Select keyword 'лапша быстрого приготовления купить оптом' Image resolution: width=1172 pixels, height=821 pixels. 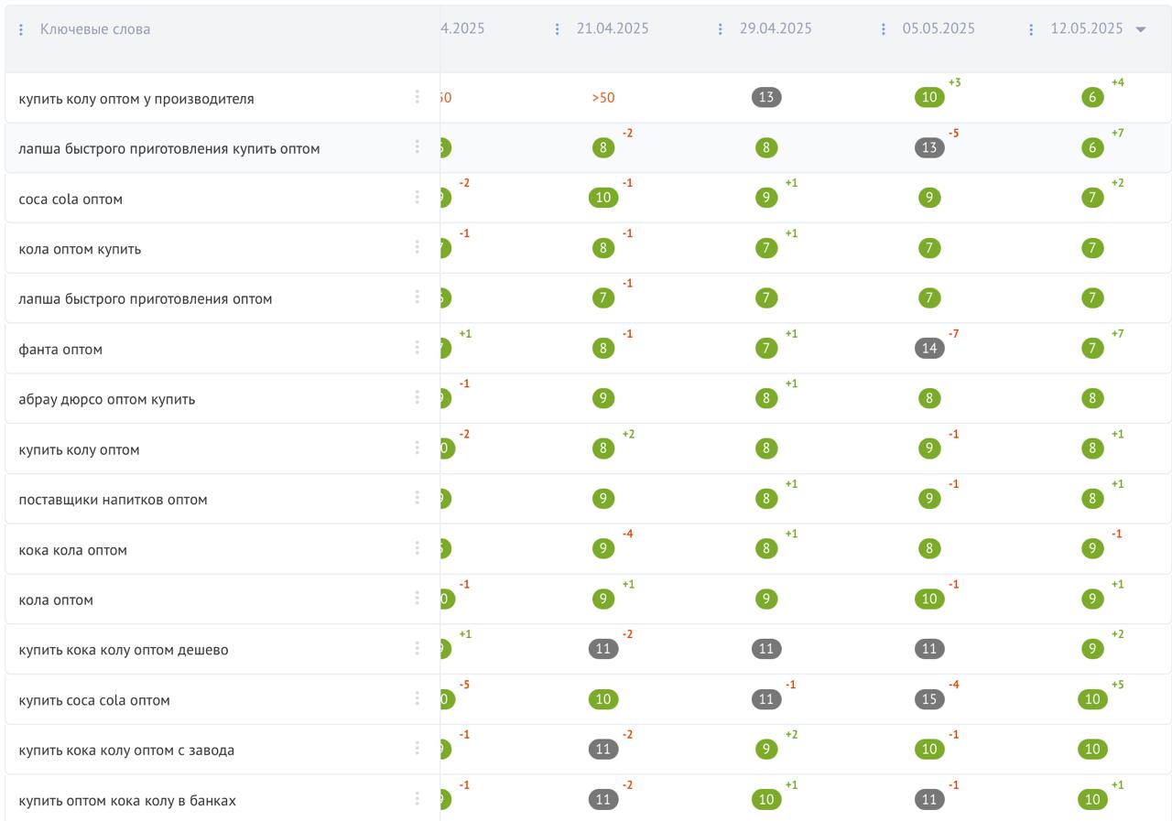tap(169, 149)
